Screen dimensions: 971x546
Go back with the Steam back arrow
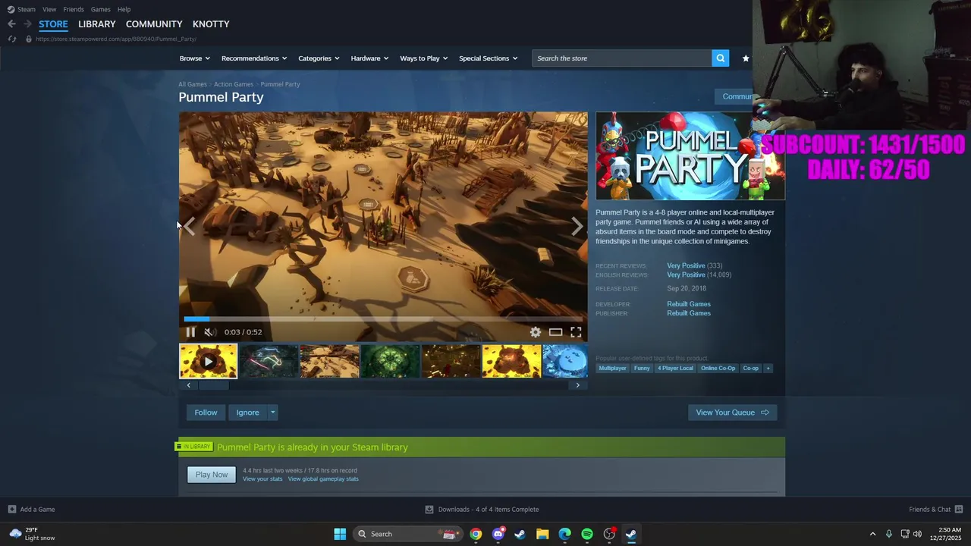point(11,24)
